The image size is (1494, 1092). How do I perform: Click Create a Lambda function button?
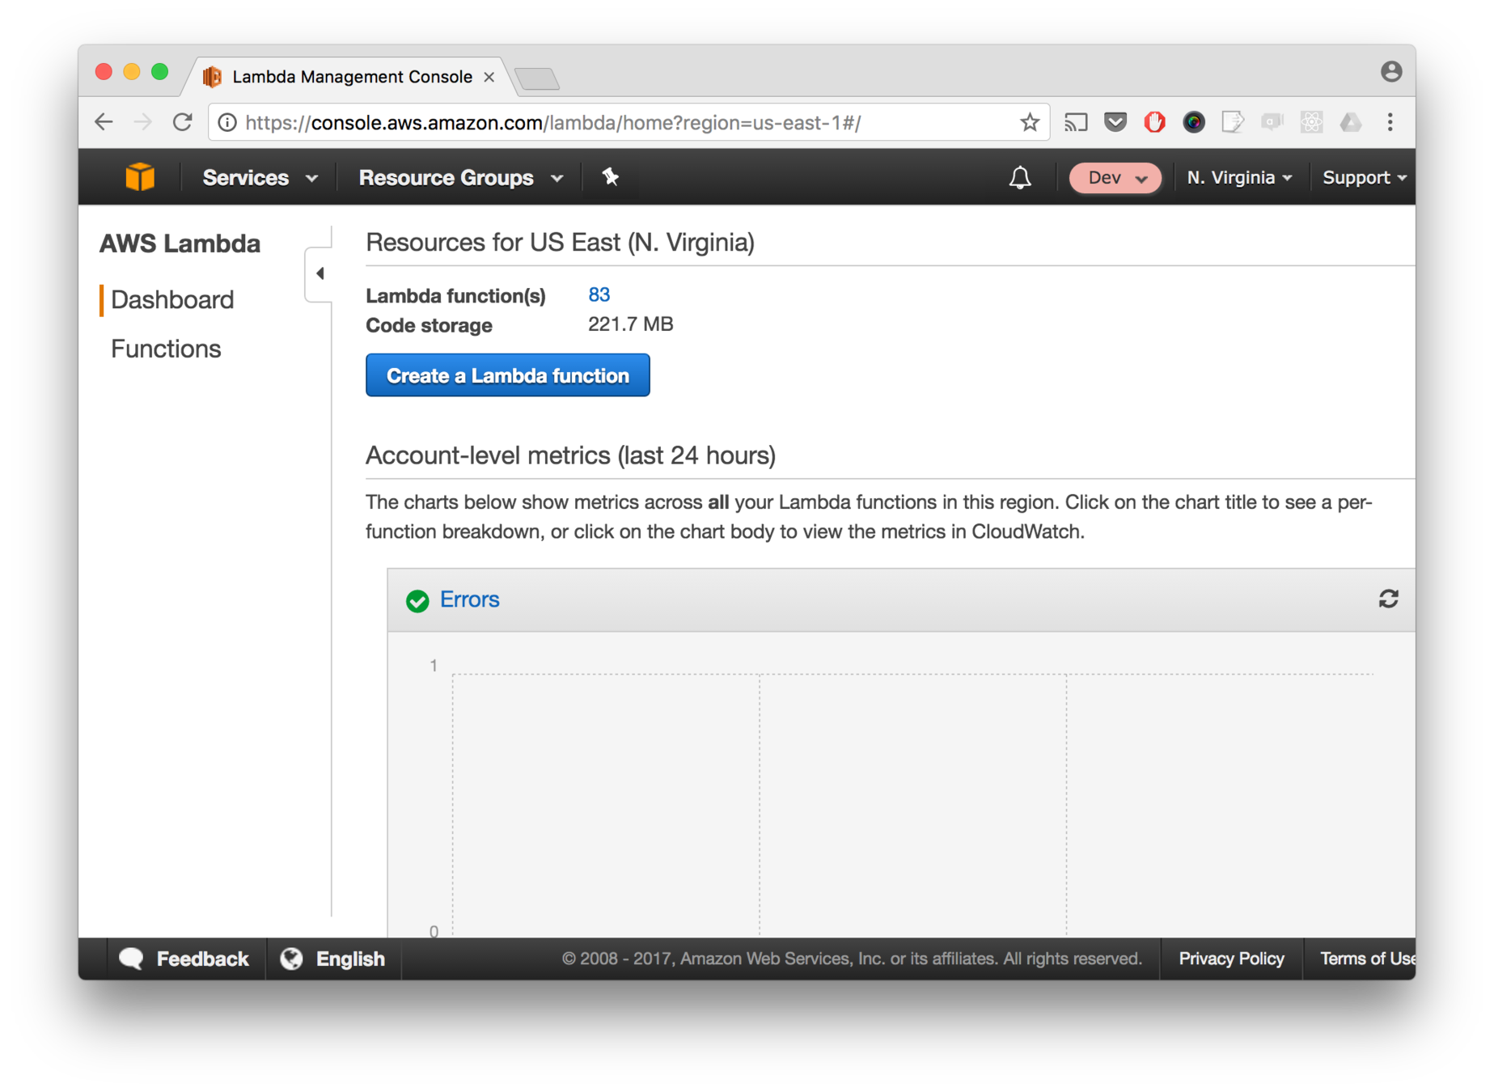[507, 375]
